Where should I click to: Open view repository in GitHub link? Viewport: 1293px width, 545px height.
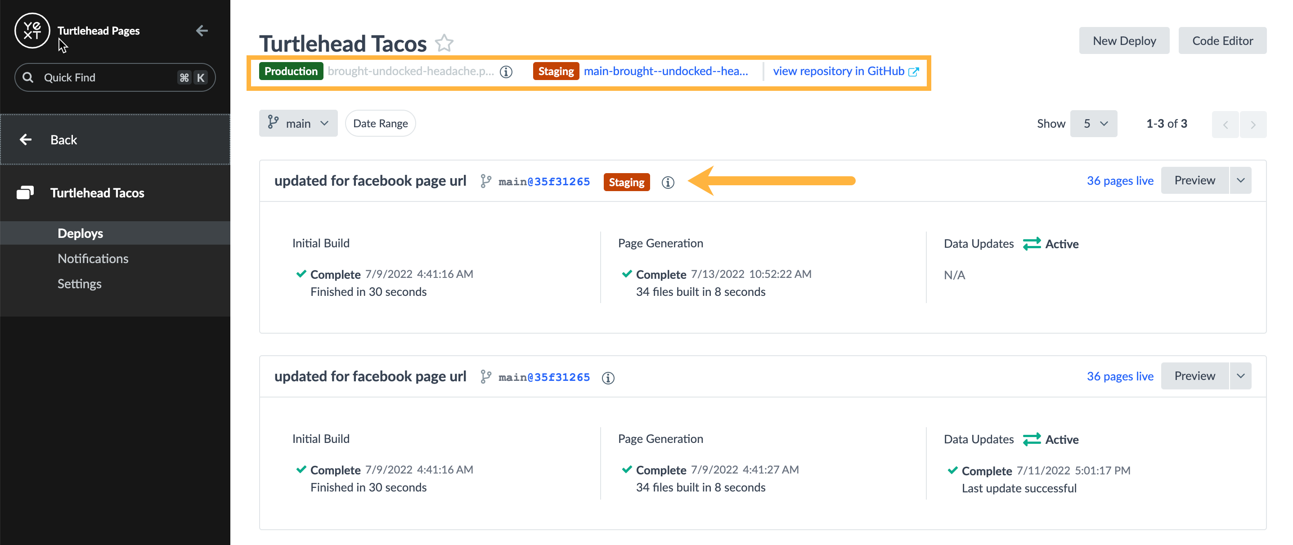[x=846, y=71]
